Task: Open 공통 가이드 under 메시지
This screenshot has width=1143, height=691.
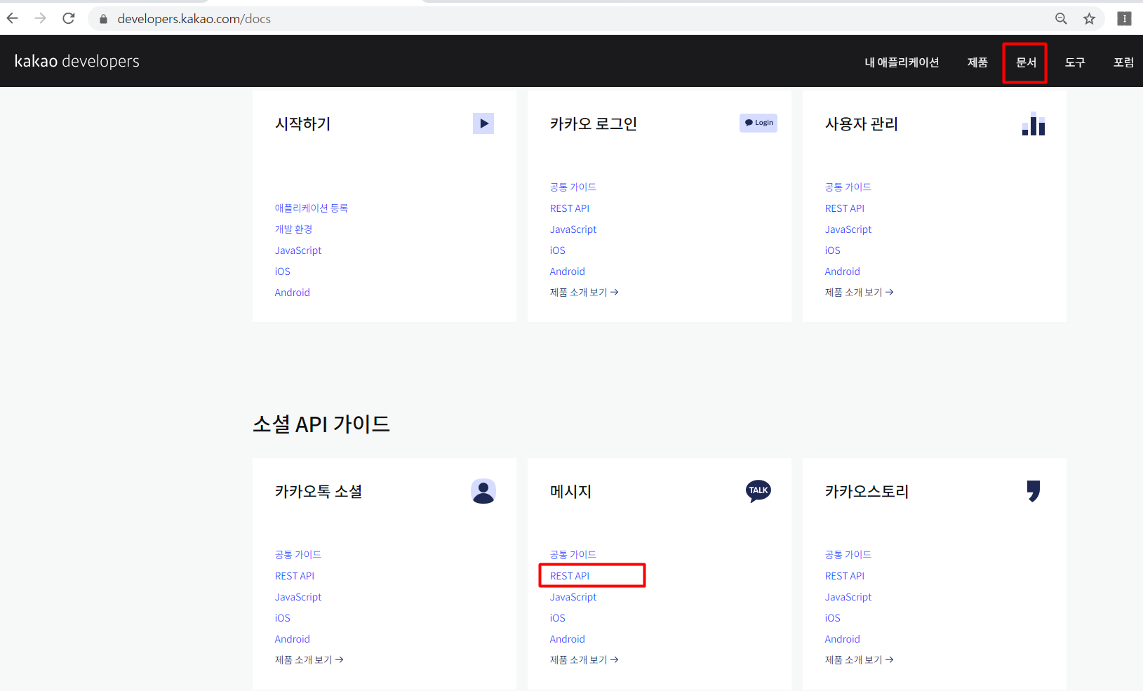Action: [x=573, y=555]
